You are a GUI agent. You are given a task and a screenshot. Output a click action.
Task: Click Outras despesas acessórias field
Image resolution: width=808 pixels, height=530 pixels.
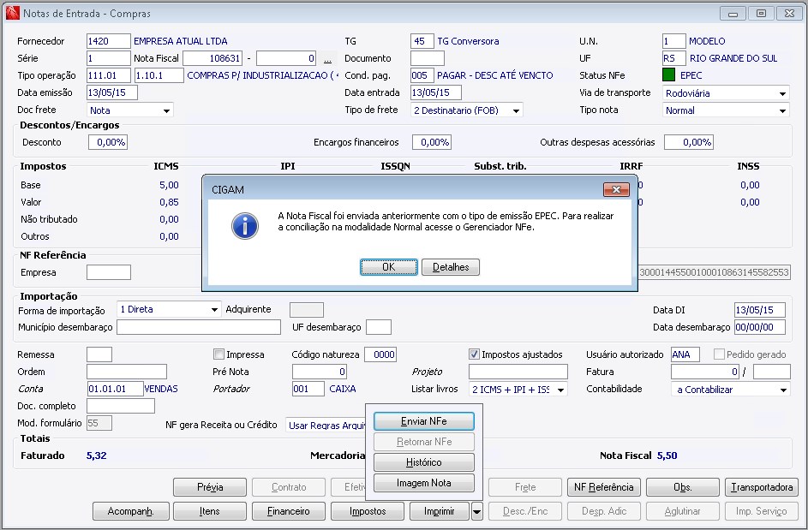(688, 142)
